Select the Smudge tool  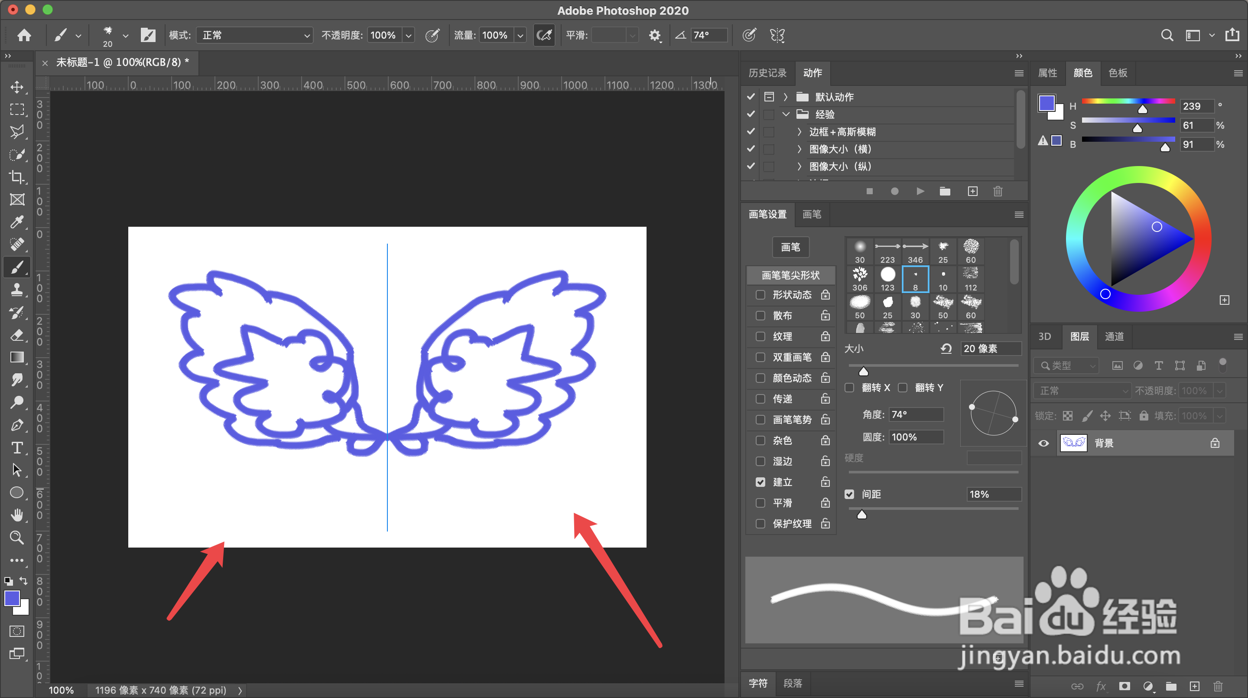(17, 379)
